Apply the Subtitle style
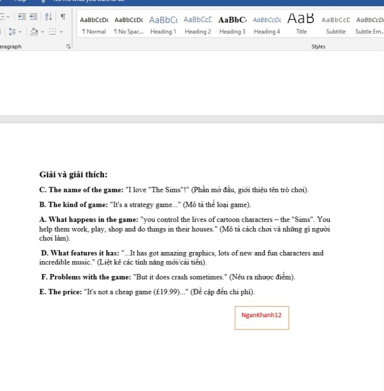Viewport: 384px width, 391px height. 336,24
